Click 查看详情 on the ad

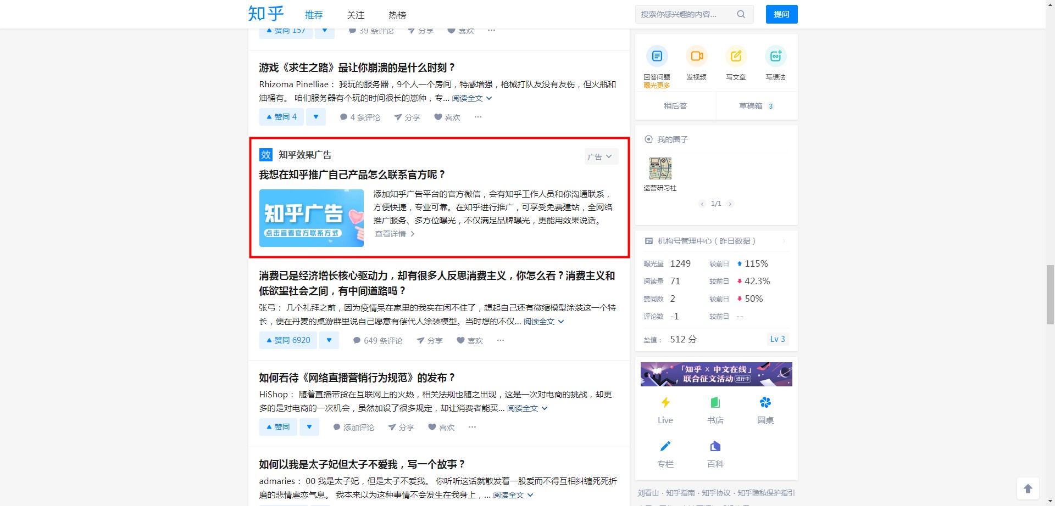395,234
